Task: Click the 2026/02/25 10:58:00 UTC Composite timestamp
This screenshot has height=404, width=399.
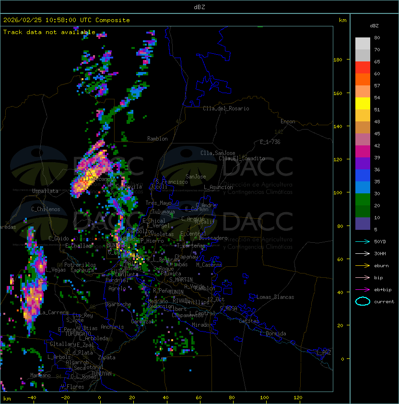Action: (x=67, y=20)
